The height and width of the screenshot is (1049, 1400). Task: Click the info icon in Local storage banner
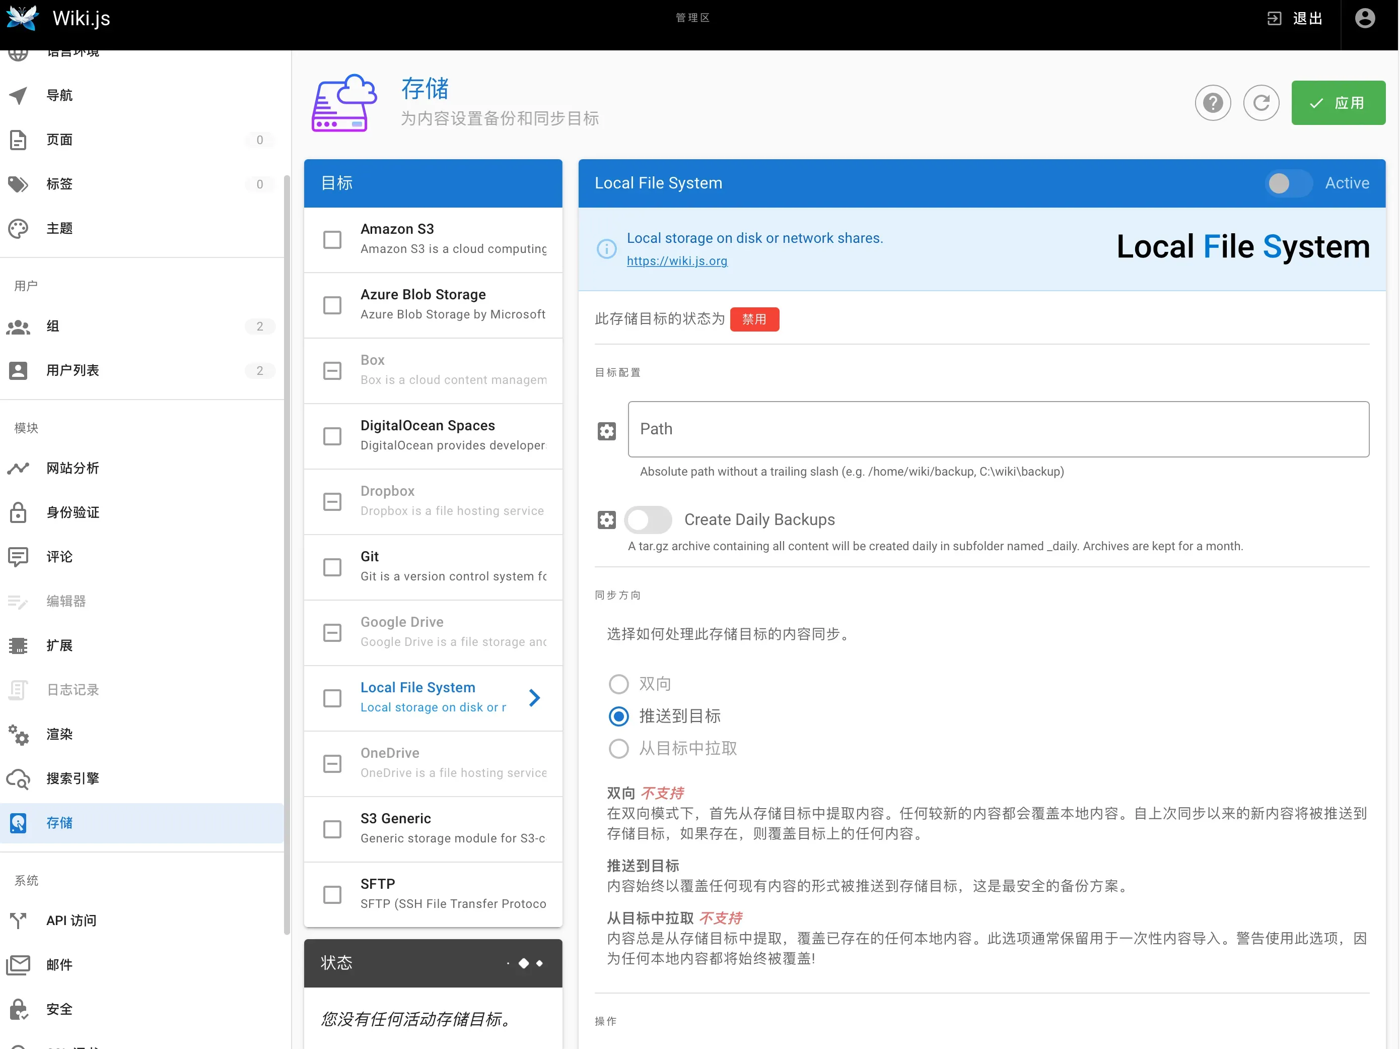(606, 249)
